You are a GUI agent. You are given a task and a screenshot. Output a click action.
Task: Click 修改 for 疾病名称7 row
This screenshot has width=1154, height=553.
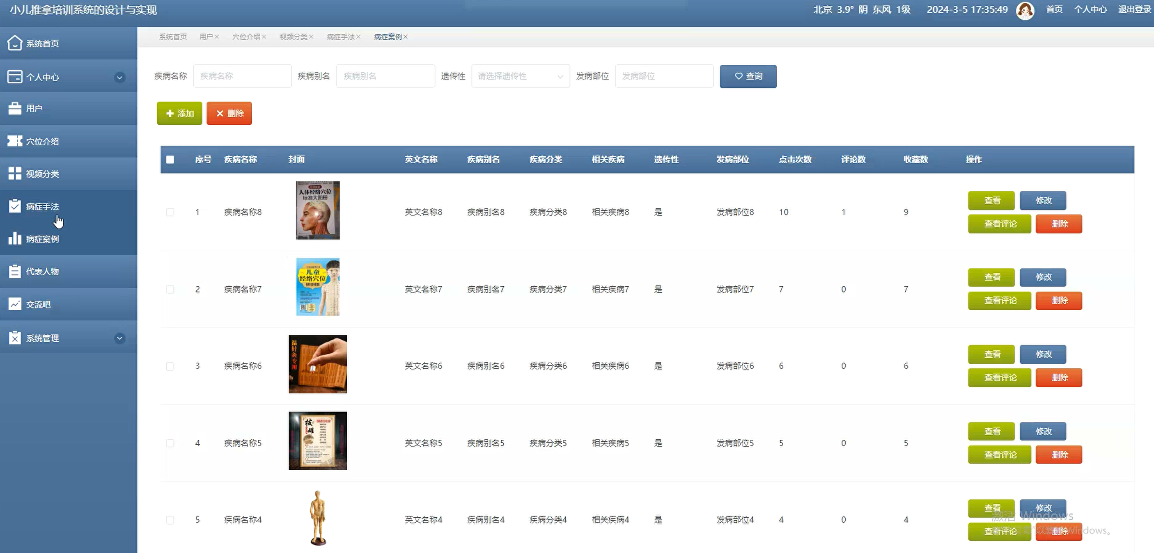point(1043,277)
